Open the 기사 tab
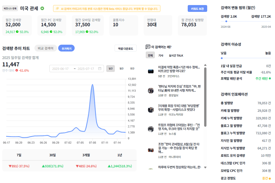 pyautogui.click(x=161, y=56)
